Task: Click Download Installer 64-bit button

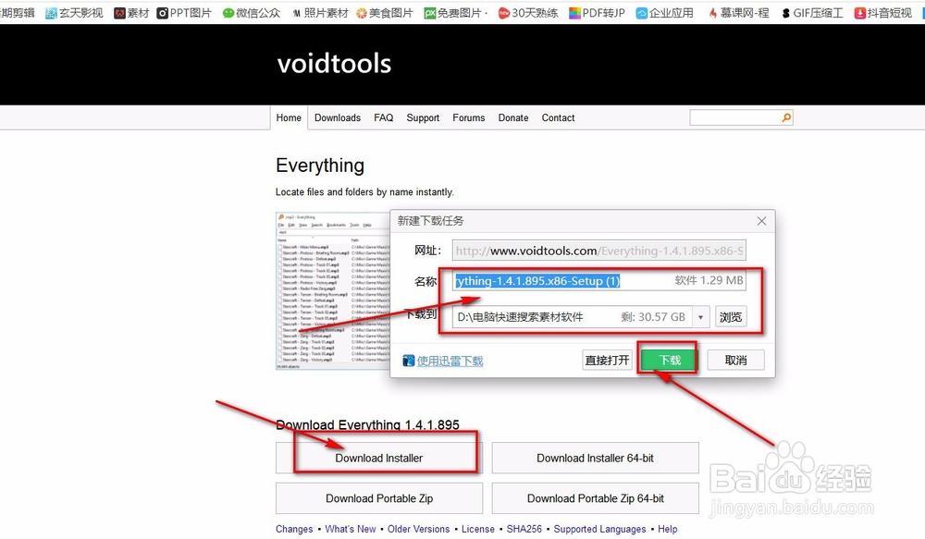Action: tap(595, 459)
